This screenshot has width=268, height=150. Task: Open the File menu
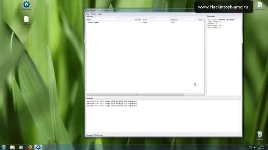88,14
